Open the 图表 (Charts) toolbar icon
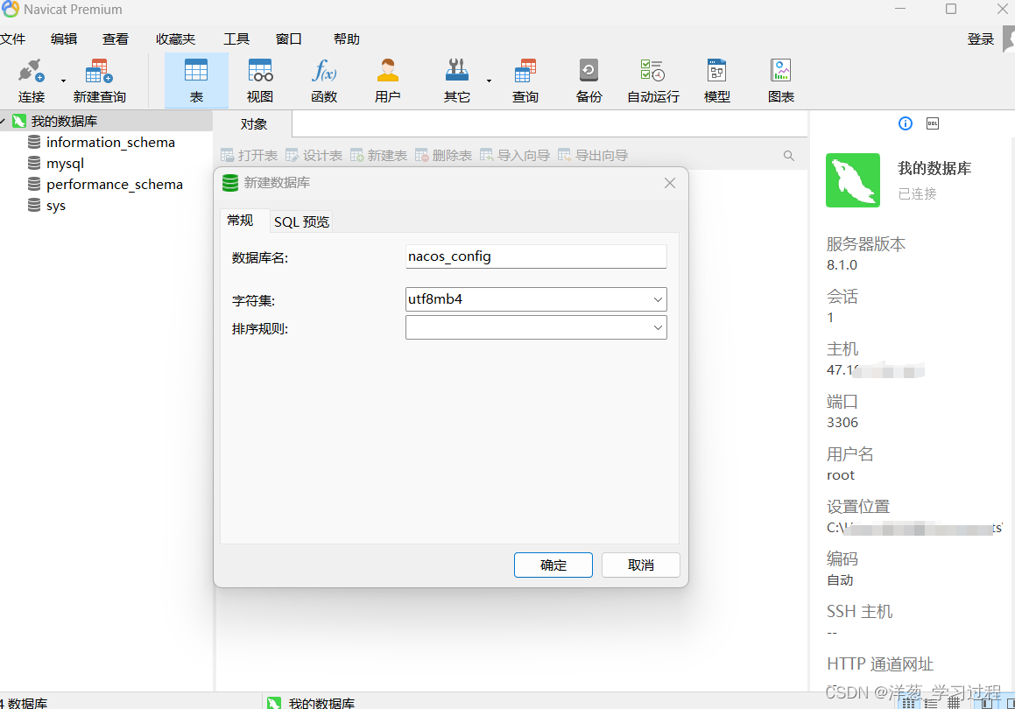 [x=780, y=79]
